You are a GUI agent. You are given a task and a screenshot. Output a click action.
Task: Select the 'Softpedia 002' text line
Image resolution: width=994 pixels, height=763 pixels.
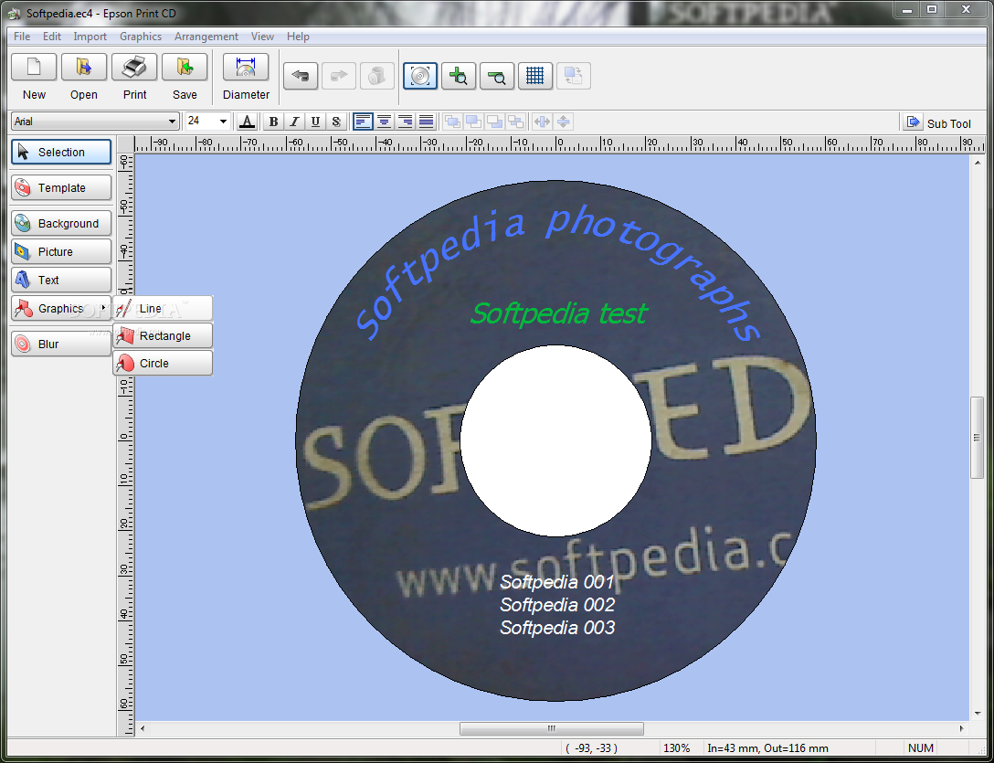(x=557, y=604)
